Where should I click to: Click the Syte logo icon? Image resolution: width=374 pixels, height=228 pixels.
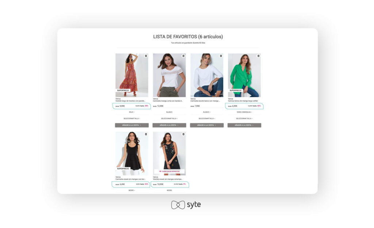(x=178, y=205)
